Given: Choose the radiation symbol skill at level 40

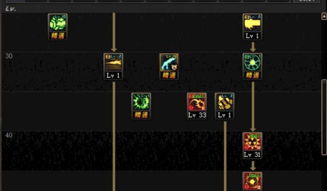Looking at the screenshot, I should click(252, 141).
